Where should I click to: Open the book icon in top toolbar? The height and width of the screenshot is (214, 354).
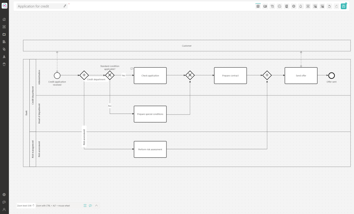click(x=265, y=6)
